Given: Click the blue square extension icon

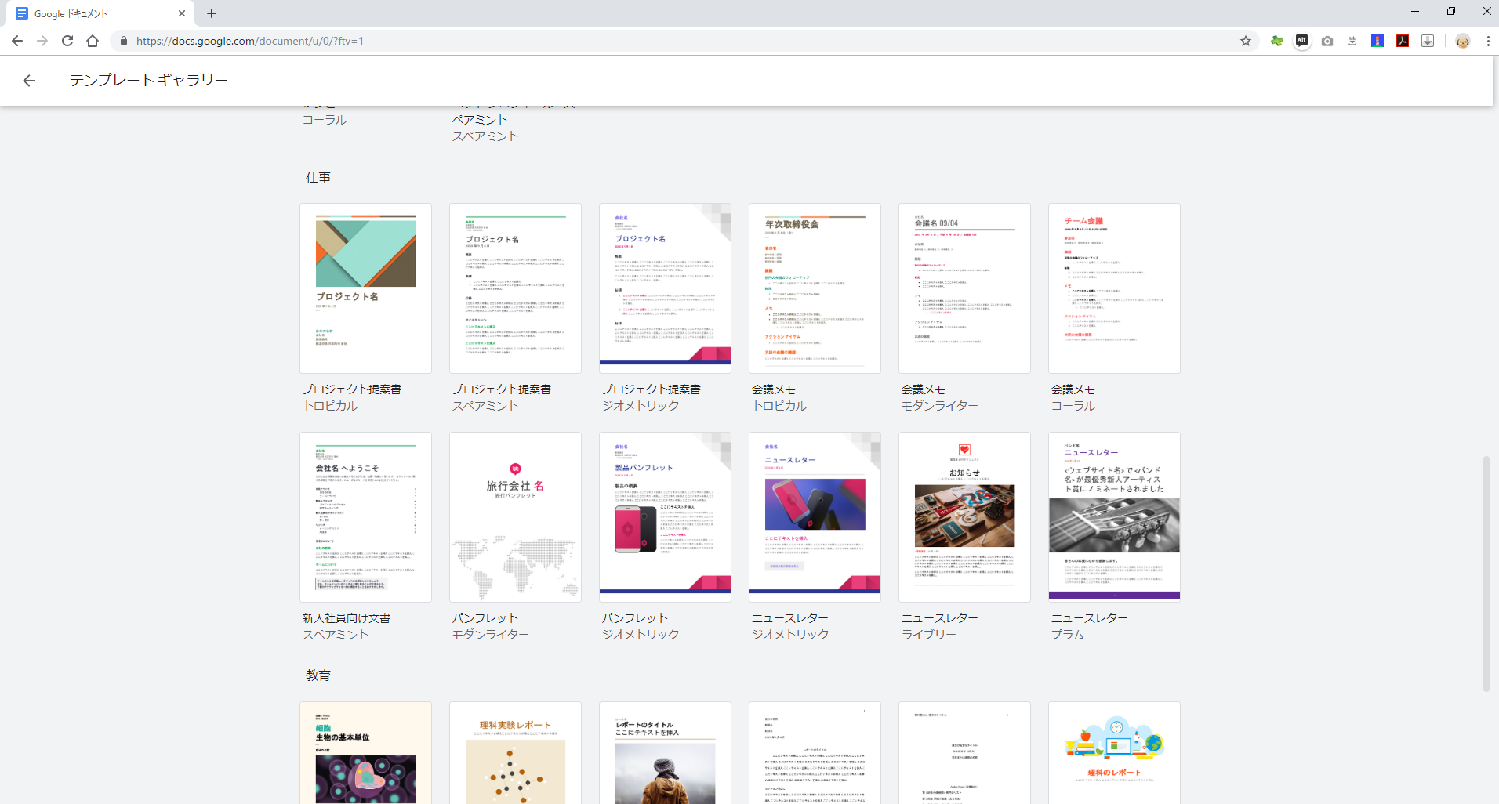Looking at the screenshot, I should click(1377, 41).
